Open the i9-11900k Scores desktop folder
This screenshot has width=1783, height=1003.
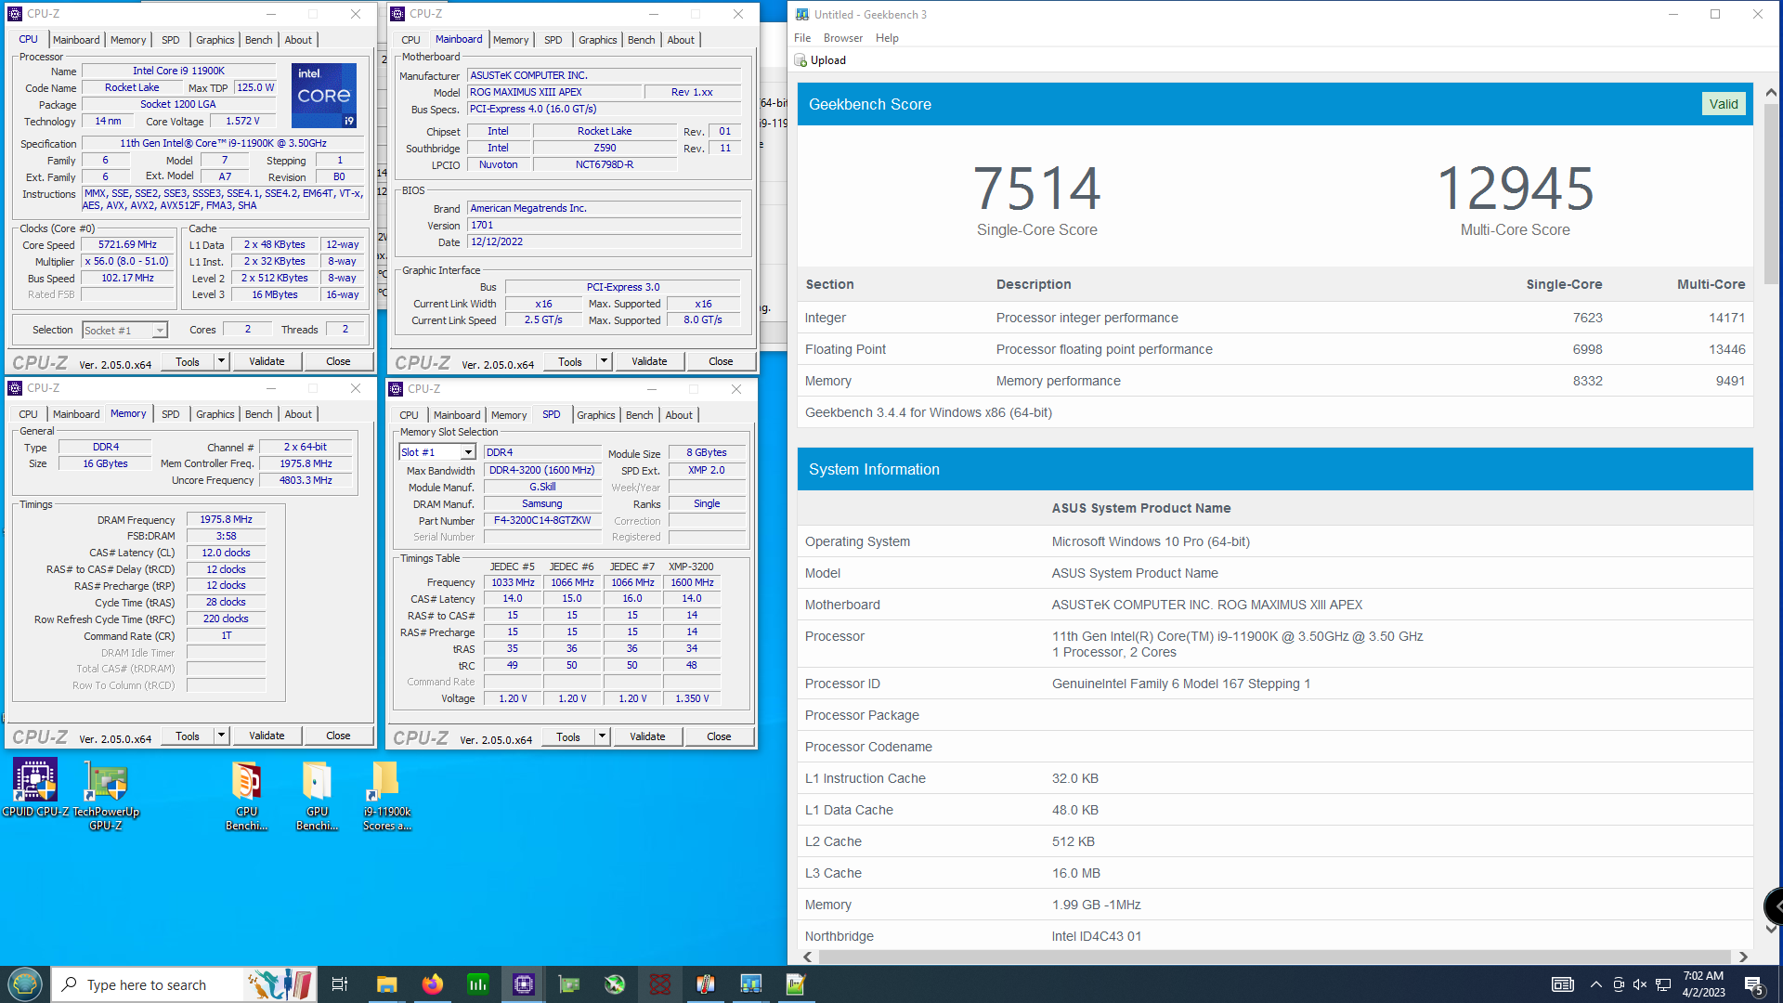(x=386, y=794)
